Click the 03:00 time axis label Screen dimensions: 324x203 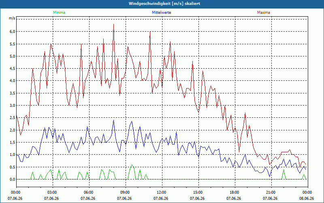53,192
